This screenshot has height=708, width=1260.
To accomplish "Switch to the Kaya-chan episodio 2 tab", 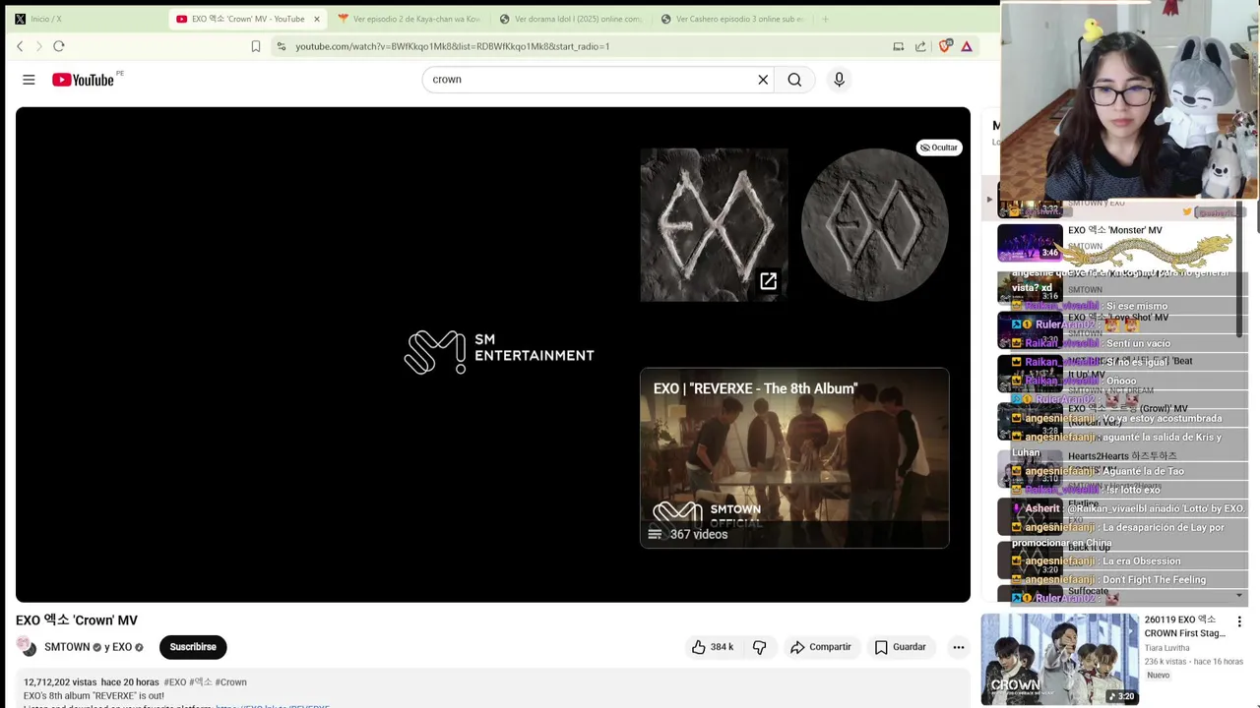I will click(x=408, y=19).
